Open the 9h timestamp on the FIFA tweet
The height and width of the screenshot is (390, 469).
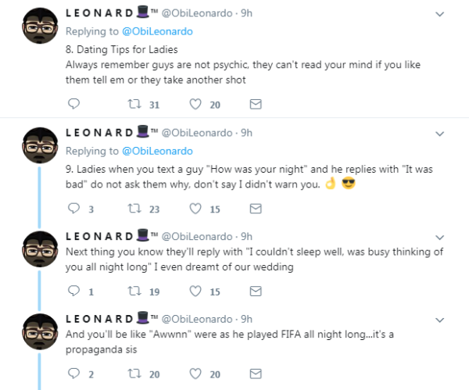coord(246,319)
